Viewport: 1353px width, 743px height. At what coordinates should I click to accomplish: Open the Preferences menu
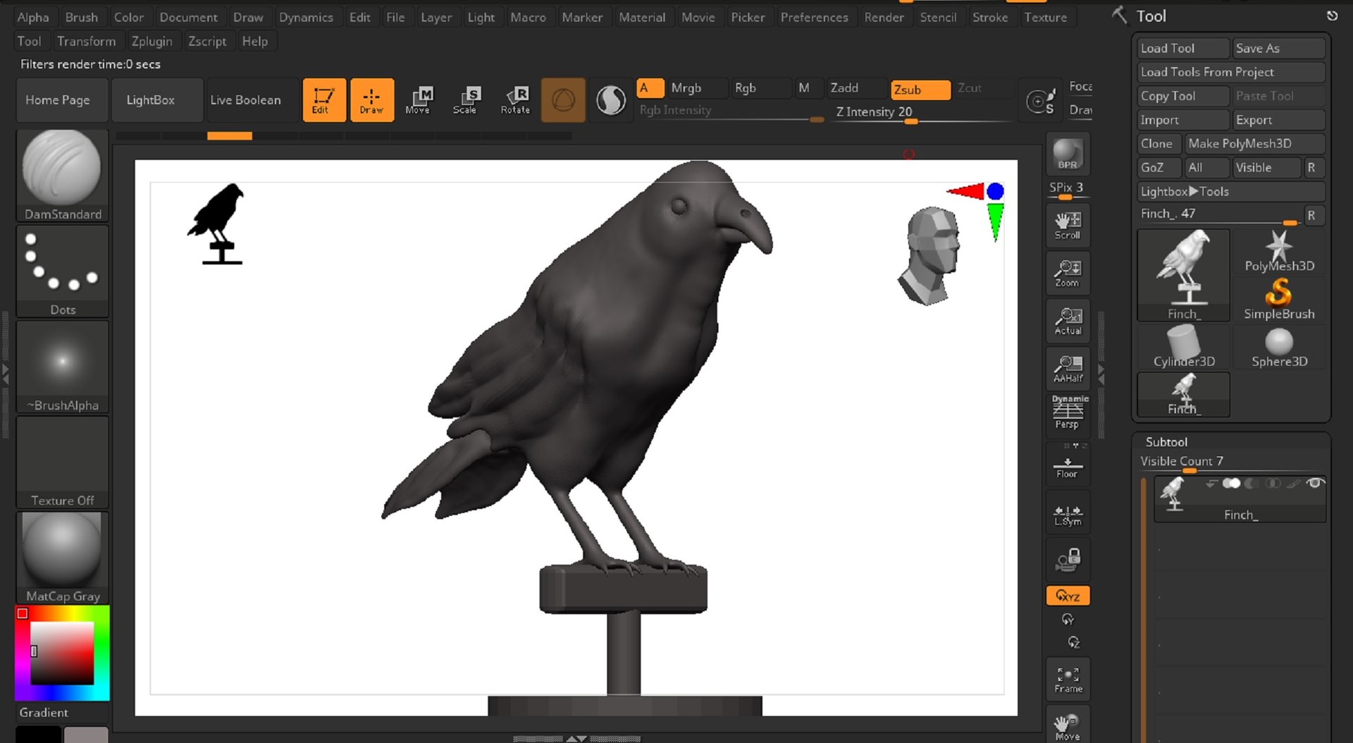[x=814, y=17]
